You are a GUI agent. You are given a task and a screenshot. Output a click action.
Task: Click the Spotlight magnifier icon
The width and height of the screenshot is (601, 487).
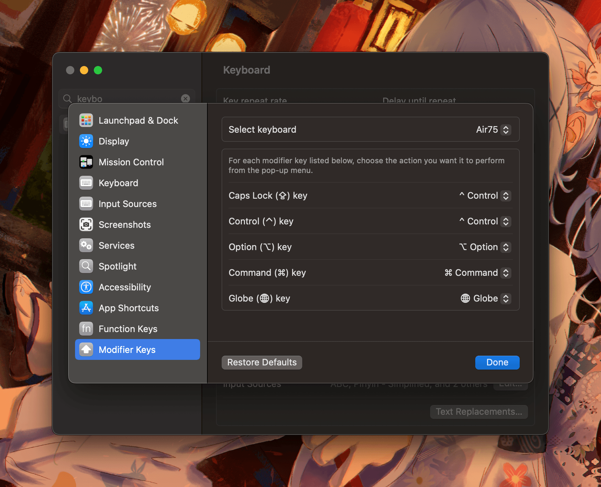click(x=86, y=266)
